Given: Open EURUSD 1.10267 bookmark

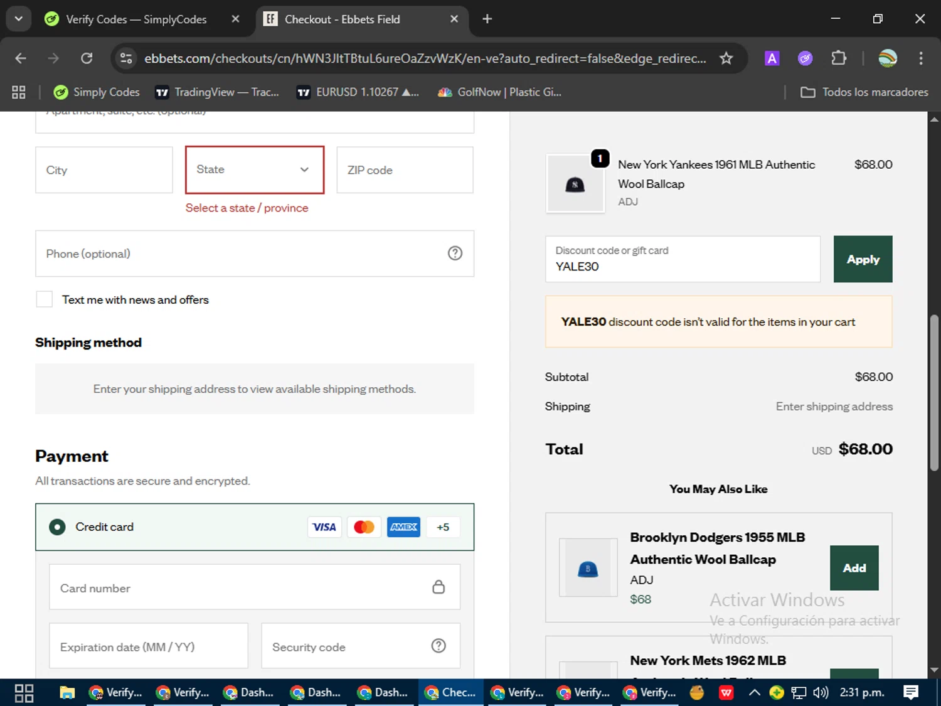Looking at the screenshot, I should (x=358, y=92).
